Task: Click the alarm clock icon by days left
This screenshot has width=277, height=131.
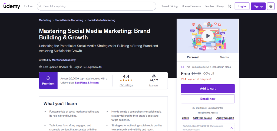Action: pyautogui.click(x=183, y=79)
